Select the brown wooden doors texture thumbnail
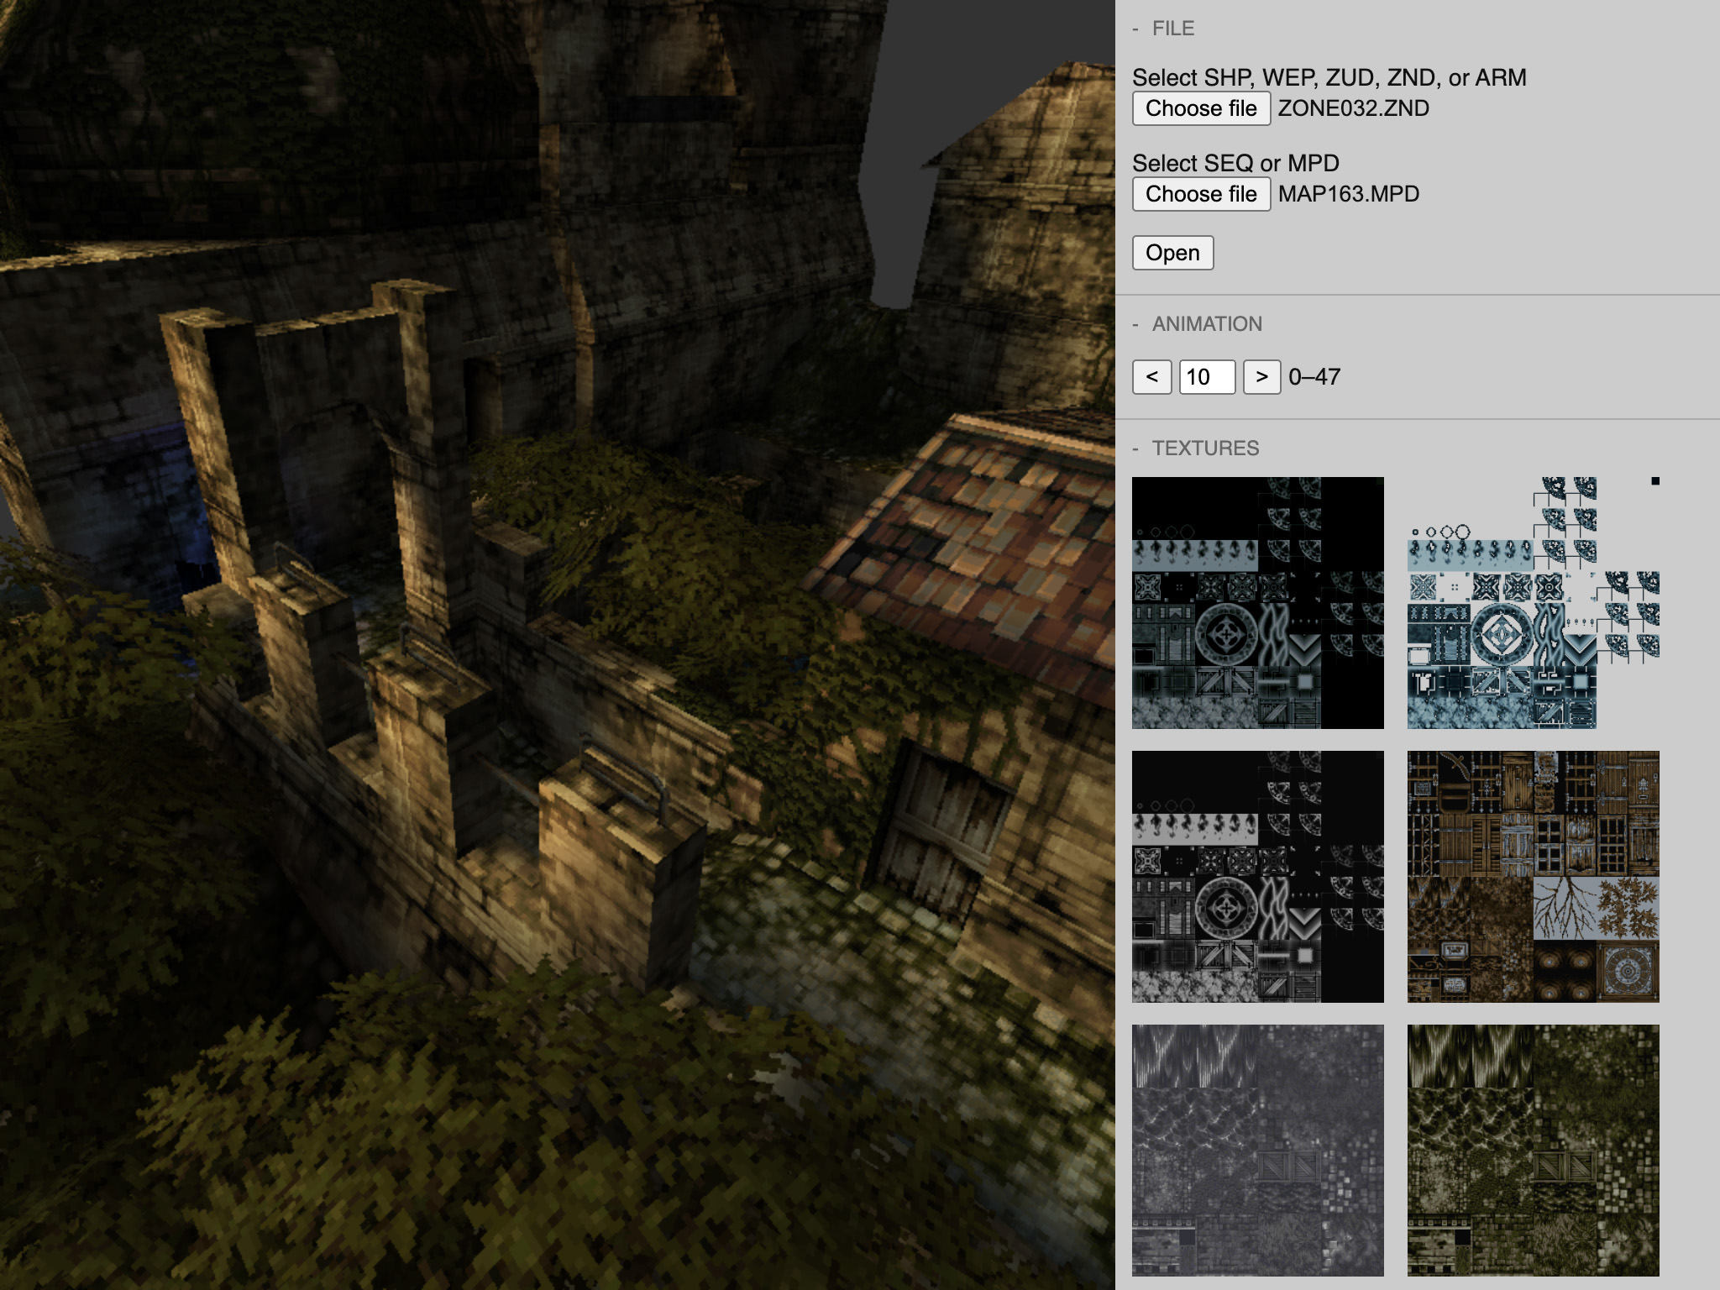This screenshot has height=1290, width=1720. click(1533, 877)
